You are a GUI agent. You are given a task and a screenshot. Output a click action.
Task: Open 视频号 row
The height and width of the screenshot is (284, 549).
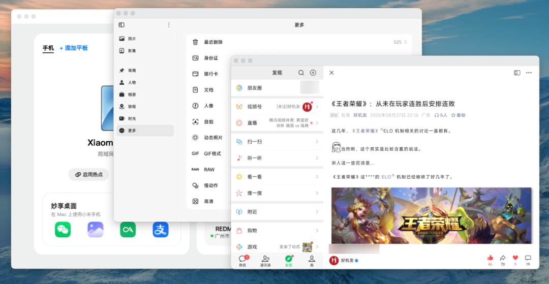[x=277, y=107]
